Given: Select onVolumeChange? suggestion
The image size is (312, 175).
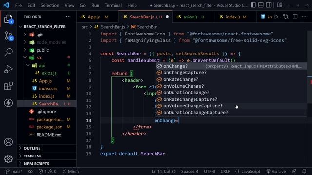Looking at the screenshot, I should pyautogui.click(x=231, y=86).
